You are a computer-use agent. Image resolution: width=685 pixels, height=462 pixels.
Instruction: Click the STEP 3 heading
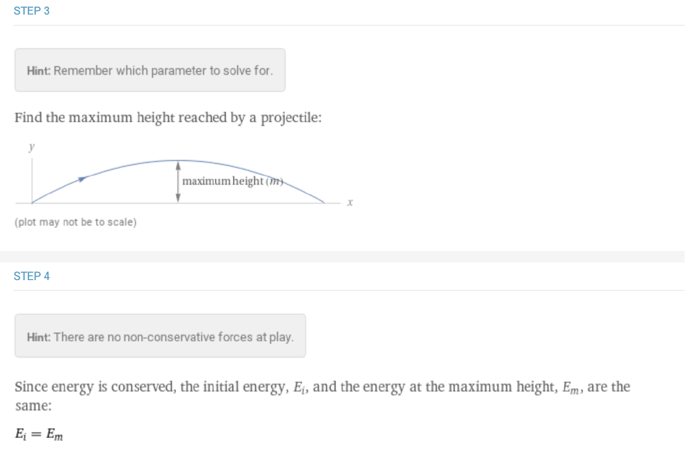click(x=32, y=11)
